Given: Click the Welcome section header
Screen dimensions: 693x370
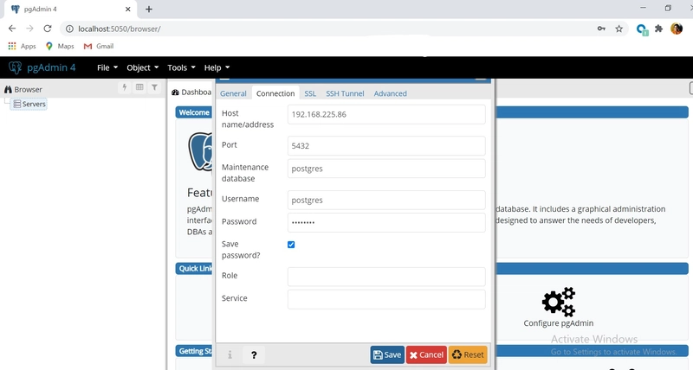Looking at the screenshot, I should click(194, 112).
